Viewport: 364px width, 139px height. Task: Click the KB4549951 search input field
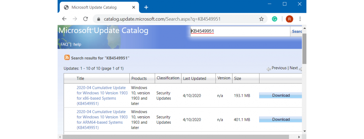pos(240,31)
